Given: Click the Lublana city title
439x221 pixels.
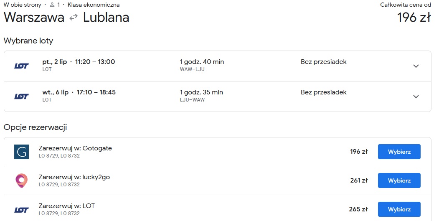Looking at the screenshot, I should pos(106,18).
